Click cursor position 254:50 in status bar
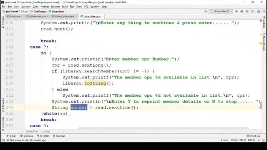 [x=234, y=140]
